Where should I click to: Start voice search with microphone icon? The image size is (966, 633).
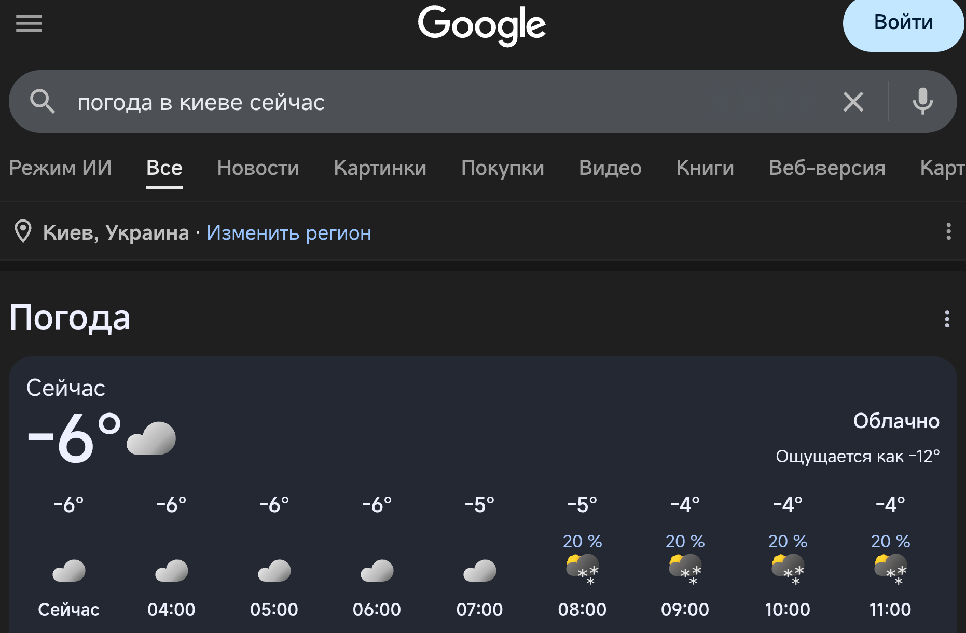922,102
